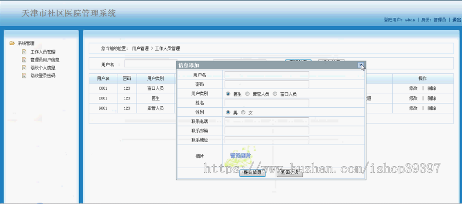Viewport: 462px width, 204px height.
Task: Click the 密码 column header
Action: coord(127,78)
